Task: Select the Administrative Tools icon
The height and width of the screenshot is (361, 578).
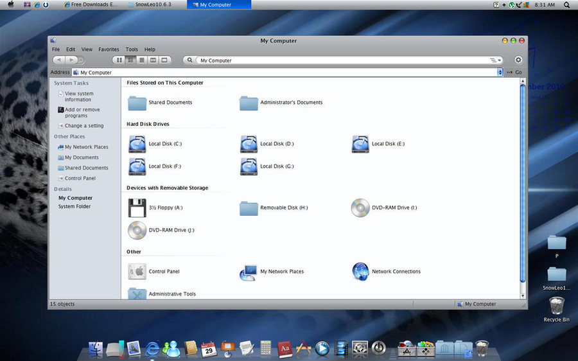Action: point(137,294)
